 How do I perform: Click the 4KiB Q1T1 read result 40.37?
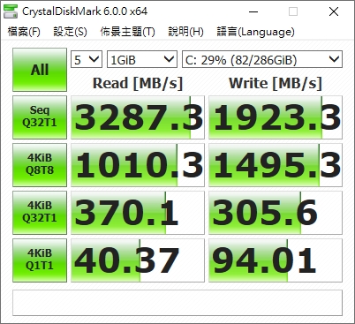[x=138, y=260]
